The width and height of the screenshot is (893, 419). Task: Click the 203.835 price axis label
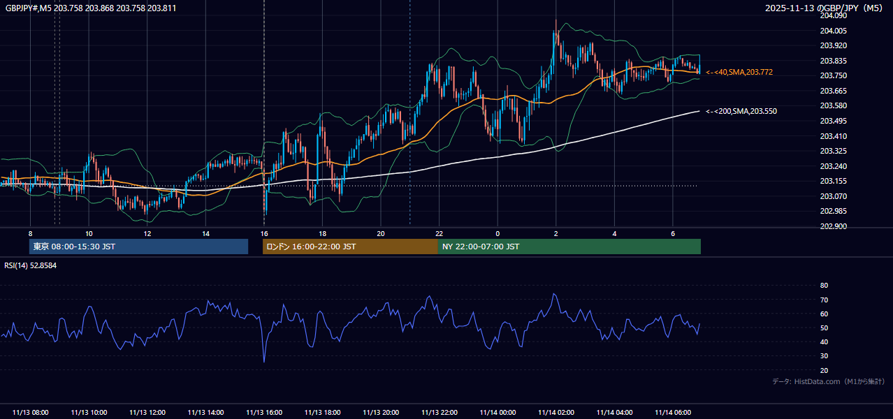coord(833,61)
